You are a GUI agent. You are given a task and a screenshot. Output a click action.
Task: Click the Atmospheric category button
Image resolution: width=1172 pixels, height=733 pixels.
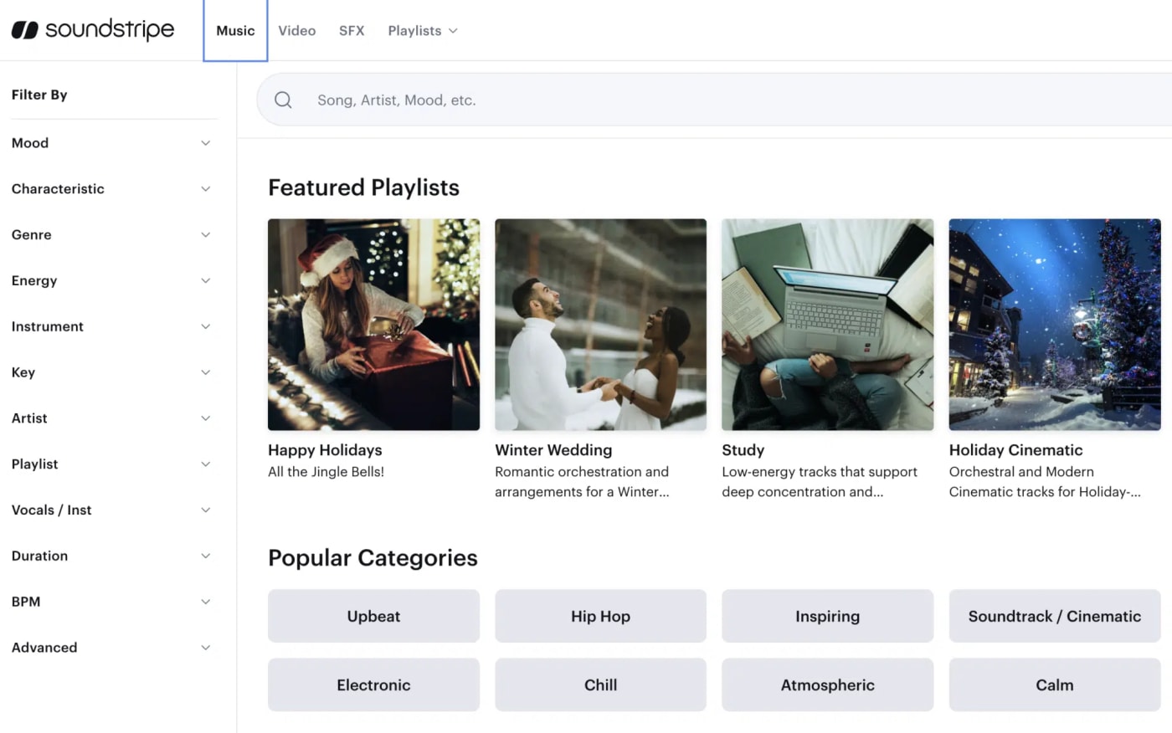827,684
